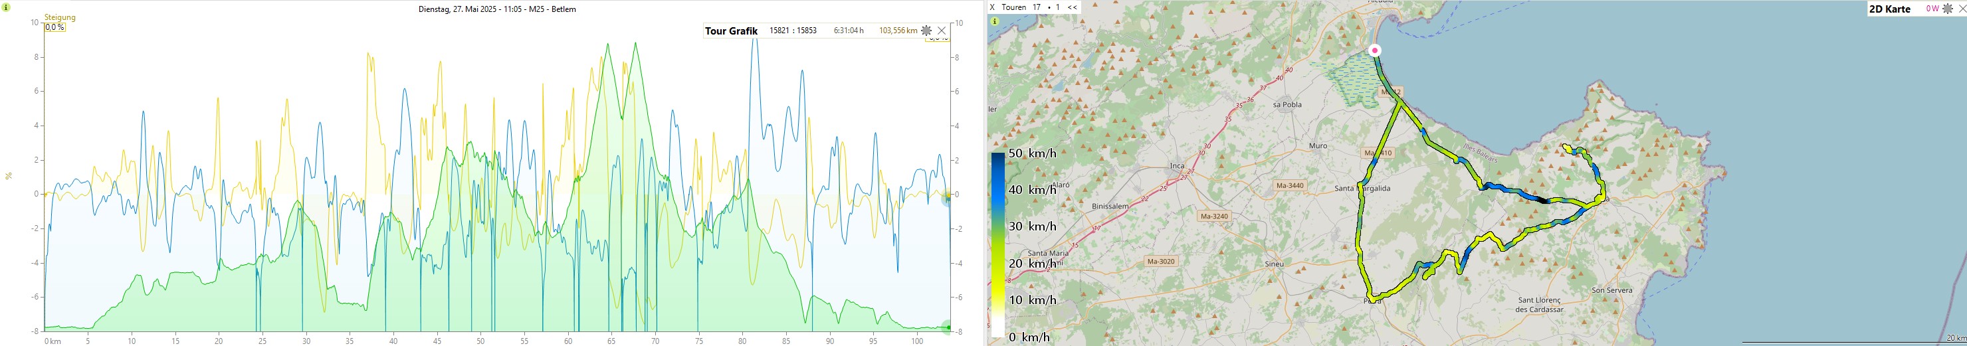Click the Ma-3440 road label on map
Screen dimensions: 1967x346
(x=1290, y=185)
